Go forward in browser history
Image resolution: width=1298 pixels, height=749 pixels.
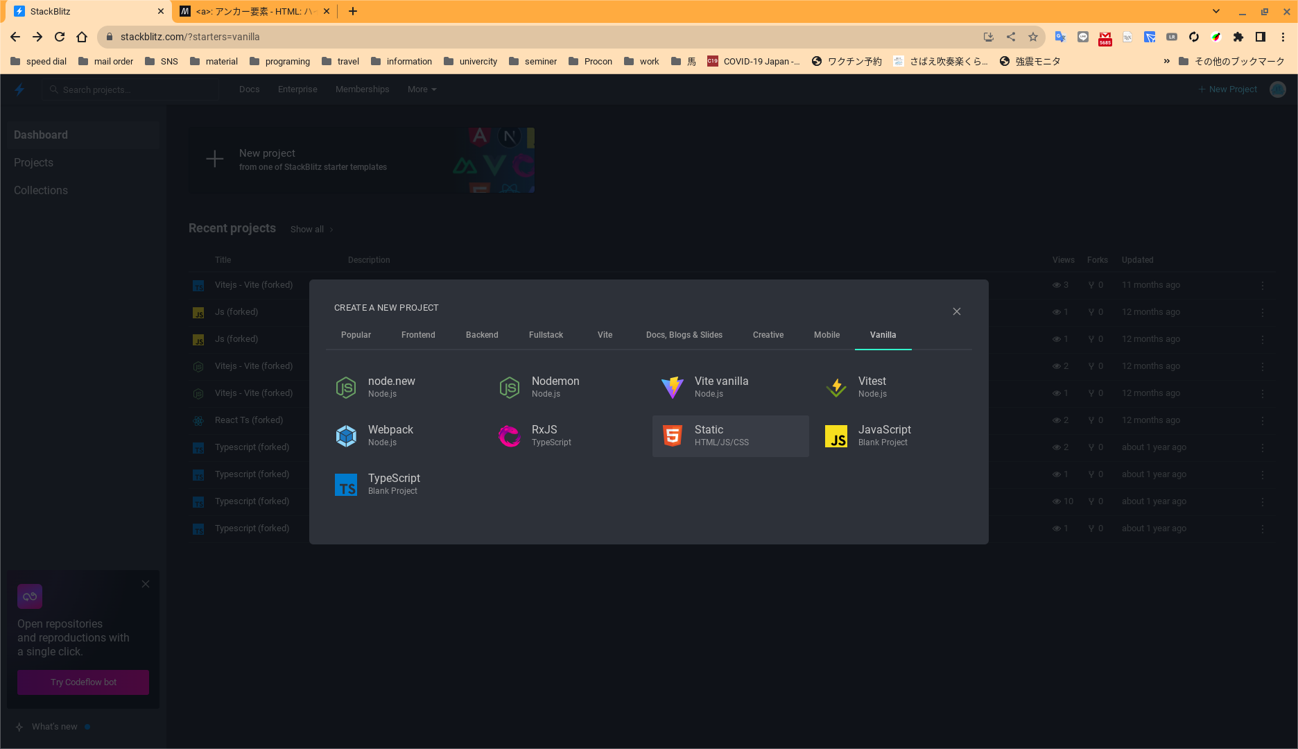[37, 37]
